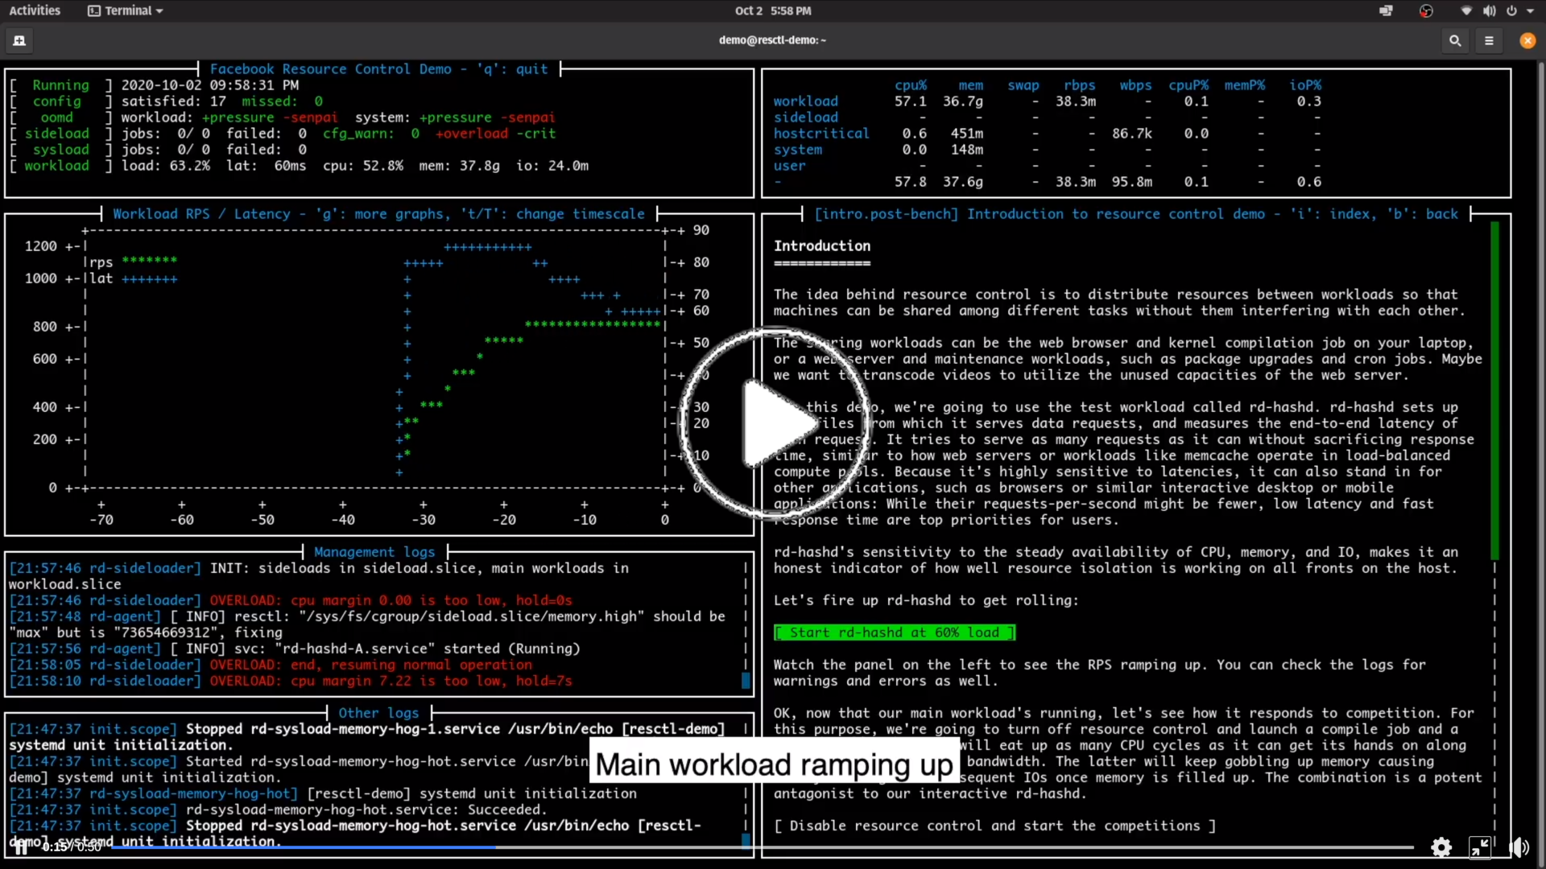This screenshot has width=1546, height=869.
Task: Click the large play button overlay
Action: point(775,424)
